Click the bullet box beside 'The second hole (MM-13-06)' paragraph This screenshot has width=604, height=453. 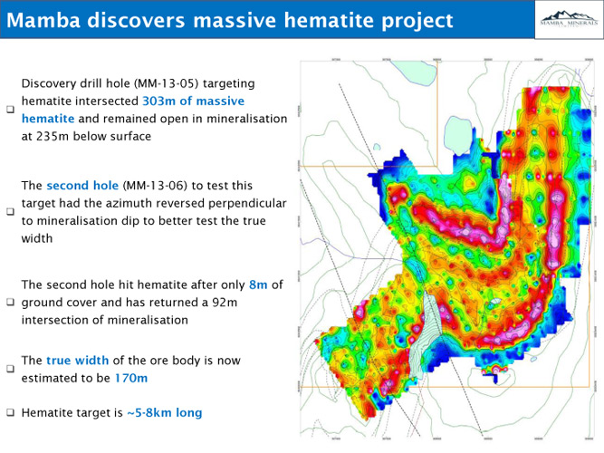(10, 212)
